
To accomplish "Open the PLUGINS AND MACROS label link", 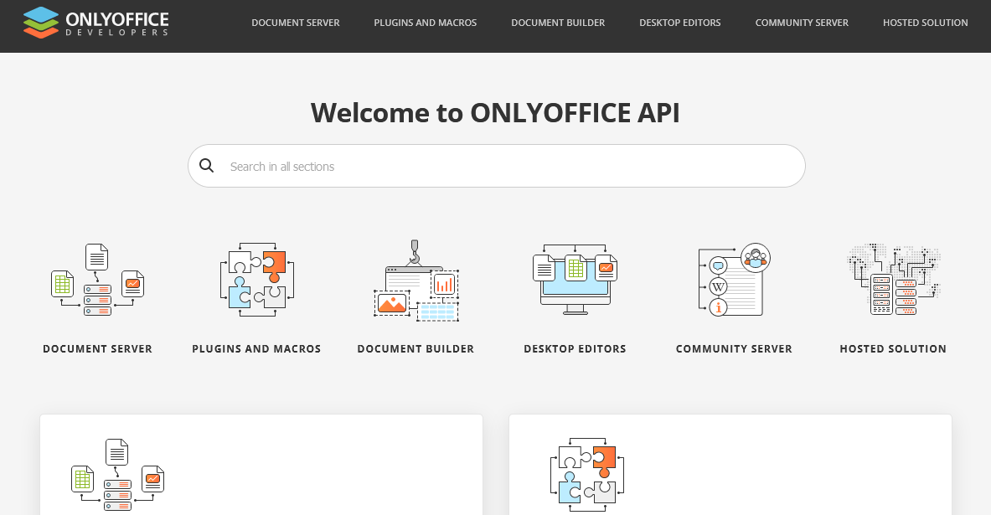I will pos(256,349).
